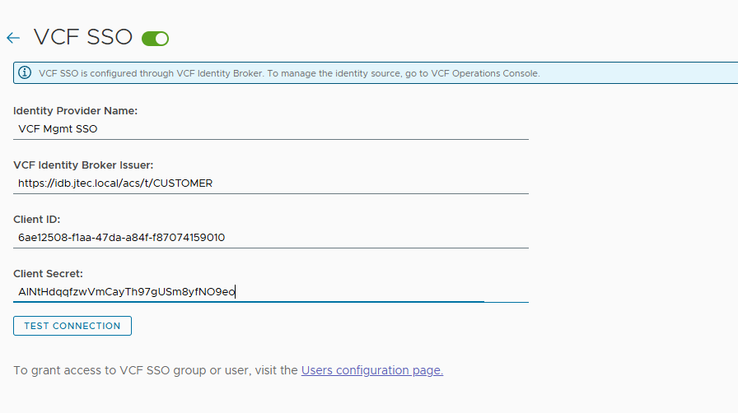Click the Identity Provider Name label
Viewport: 738px width, 413px height.
[75, 111]
